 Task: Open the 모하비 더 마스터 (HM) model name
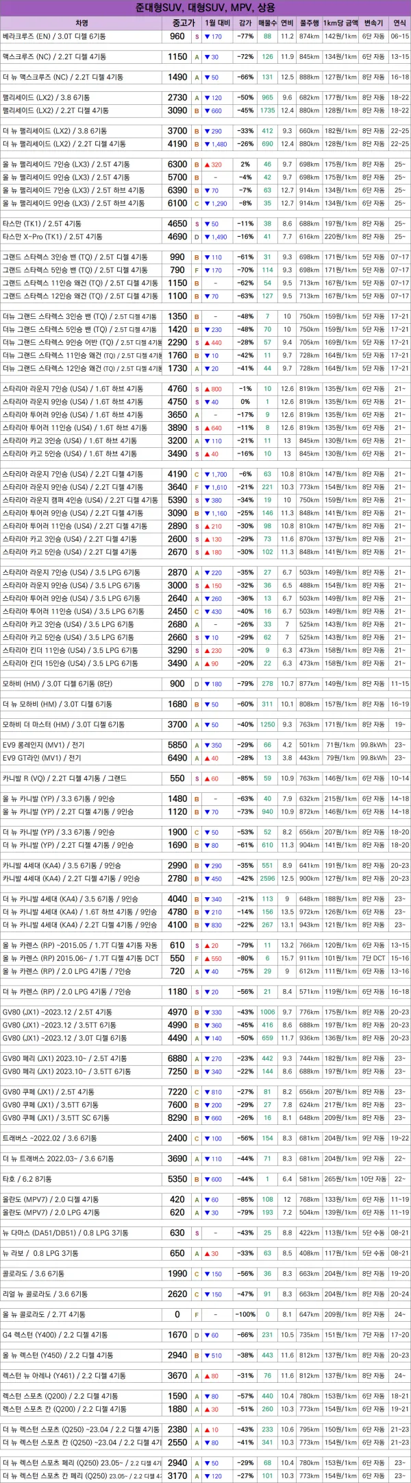(x=64, y=724)
